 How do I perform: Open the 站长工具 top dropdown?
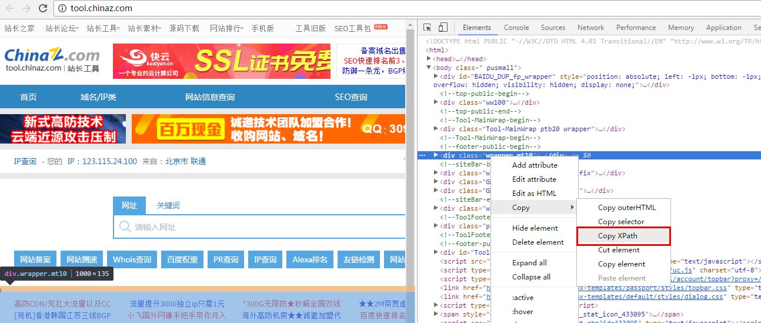click(104, 28)
